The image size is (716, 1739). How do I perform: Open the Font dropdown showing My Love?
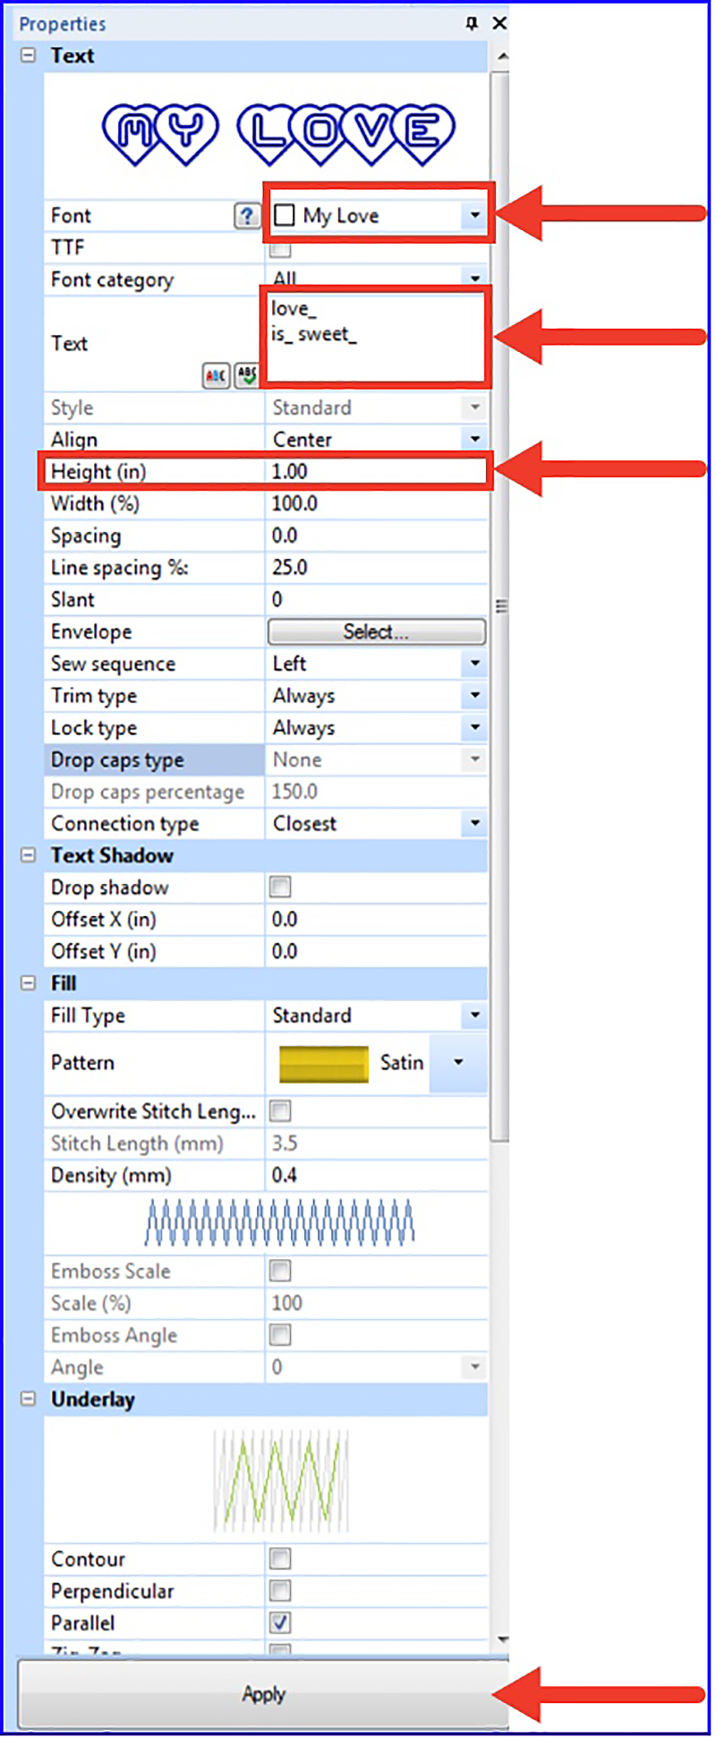[474, 216]
